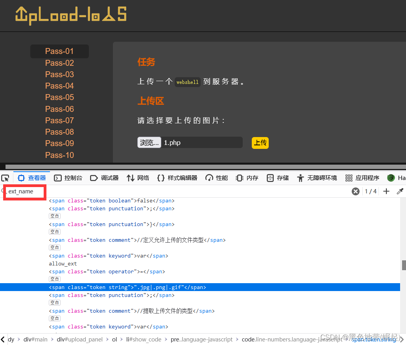
Task: Open the 无障碍环境 accessibility tab
Action: coord(317,178)
